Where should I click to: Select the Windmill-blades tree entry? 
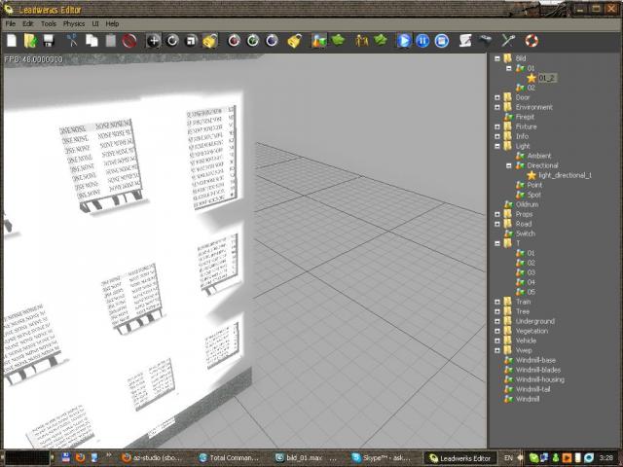tap(539, 370)
